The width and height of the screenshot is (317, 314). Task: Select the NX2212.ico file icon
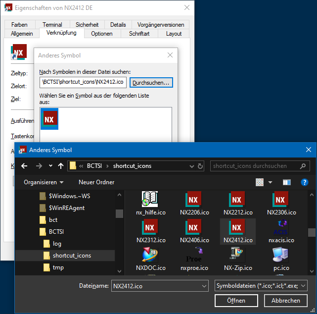(x=237, y=199)
